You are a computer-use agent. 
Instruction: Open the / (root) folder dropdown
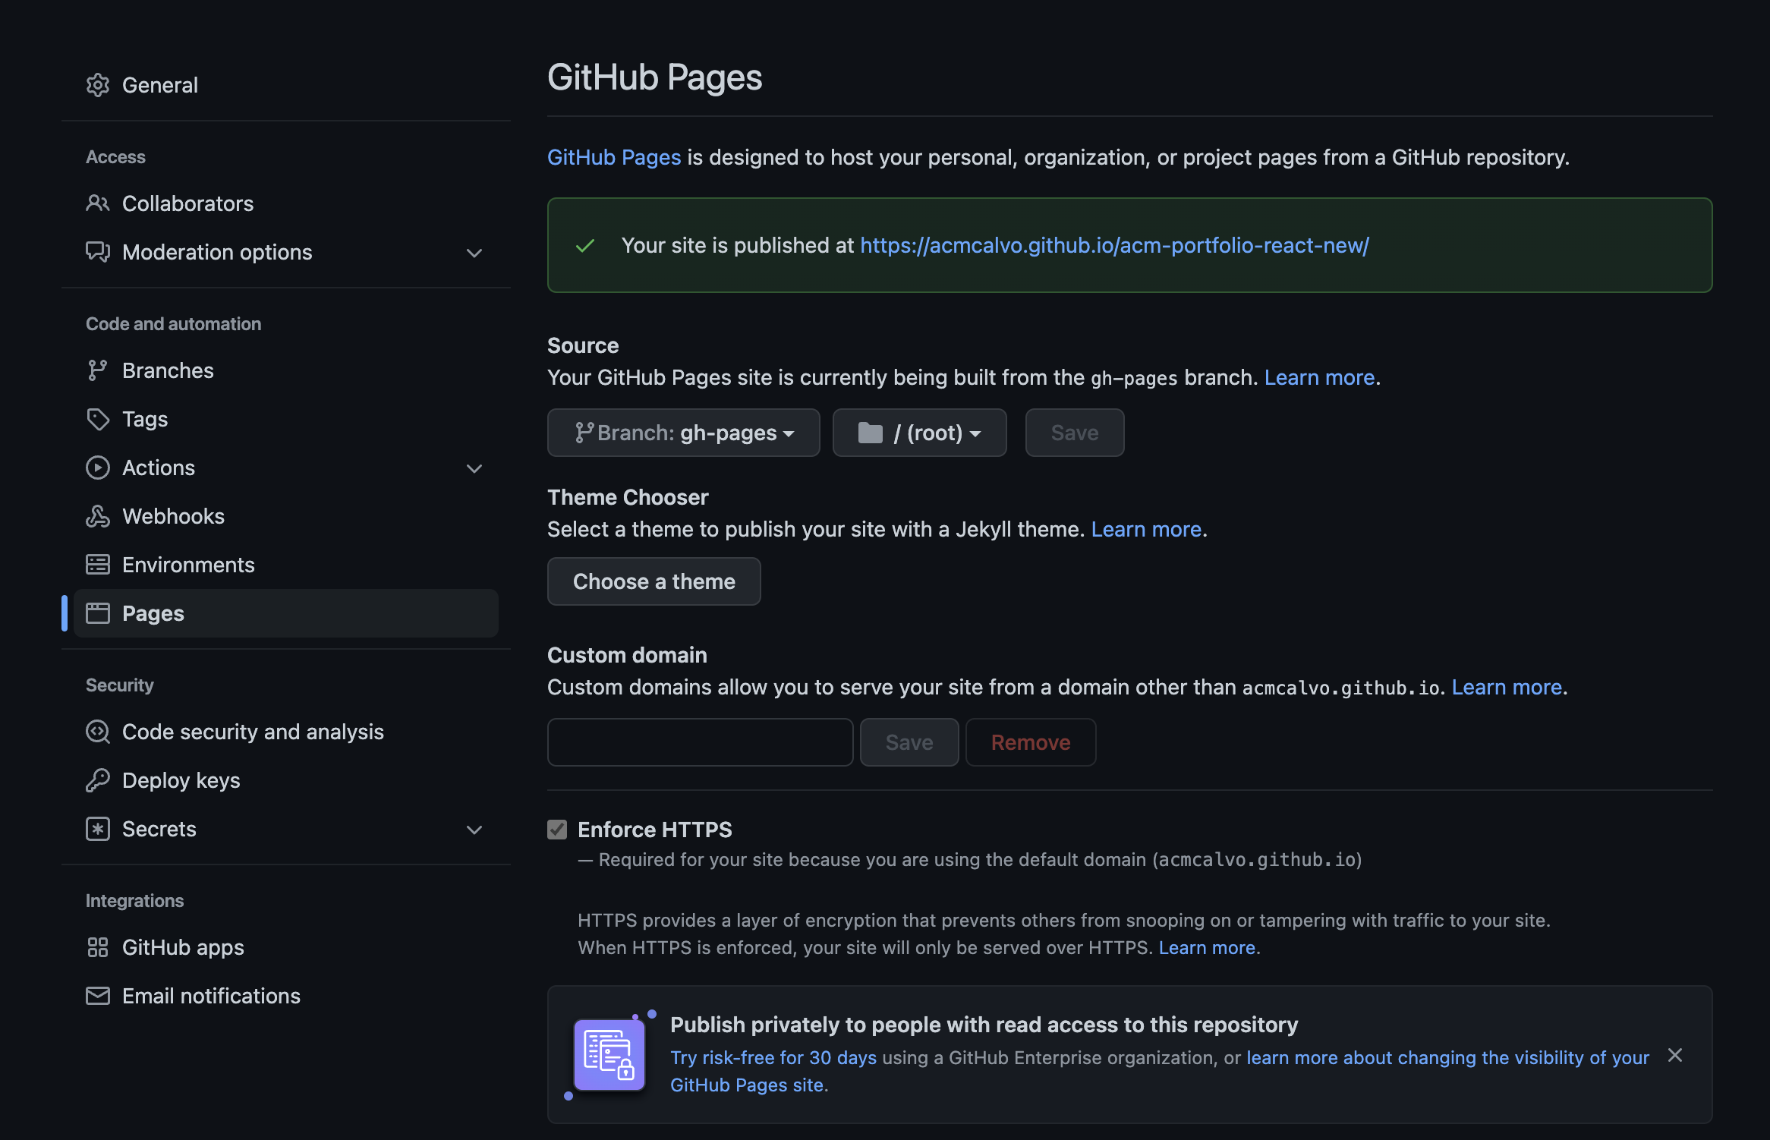tap(919, 433)
